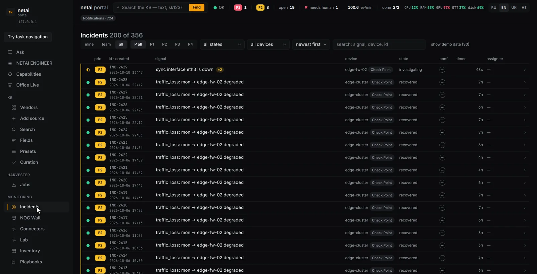Switch language to HE

pyautogui.click(x=524, y=7)
